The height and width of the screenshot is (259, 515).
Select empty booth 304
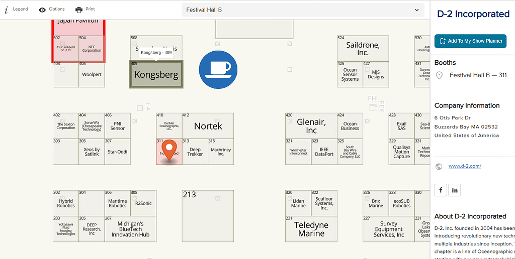[x=92, y=203]
